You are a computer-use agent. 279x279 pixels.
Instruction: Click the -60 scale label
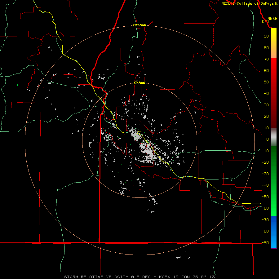coord(265,208)
